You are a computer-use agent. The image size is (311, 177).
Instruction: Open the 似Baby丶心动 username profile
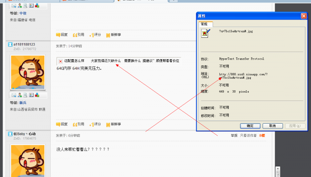(x=24, y=134)
